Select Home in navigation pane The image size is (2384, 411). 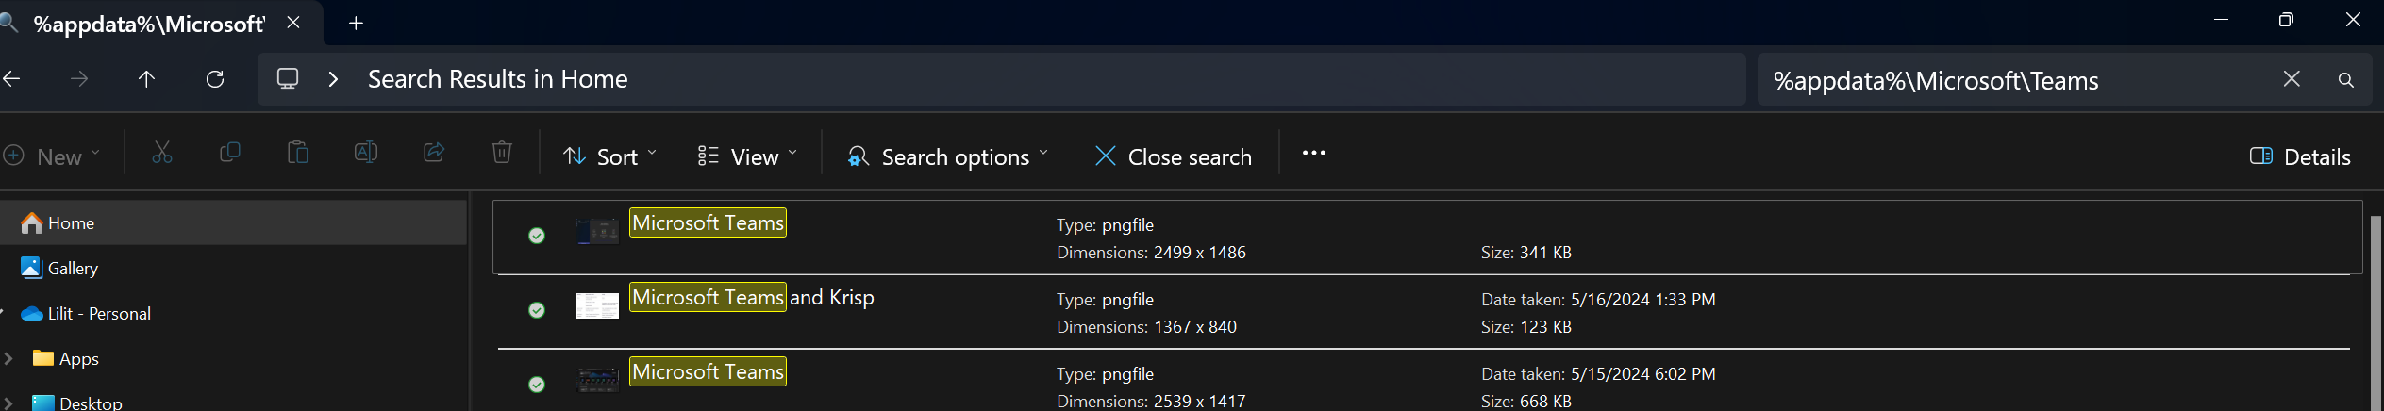[x=233, y=222]
